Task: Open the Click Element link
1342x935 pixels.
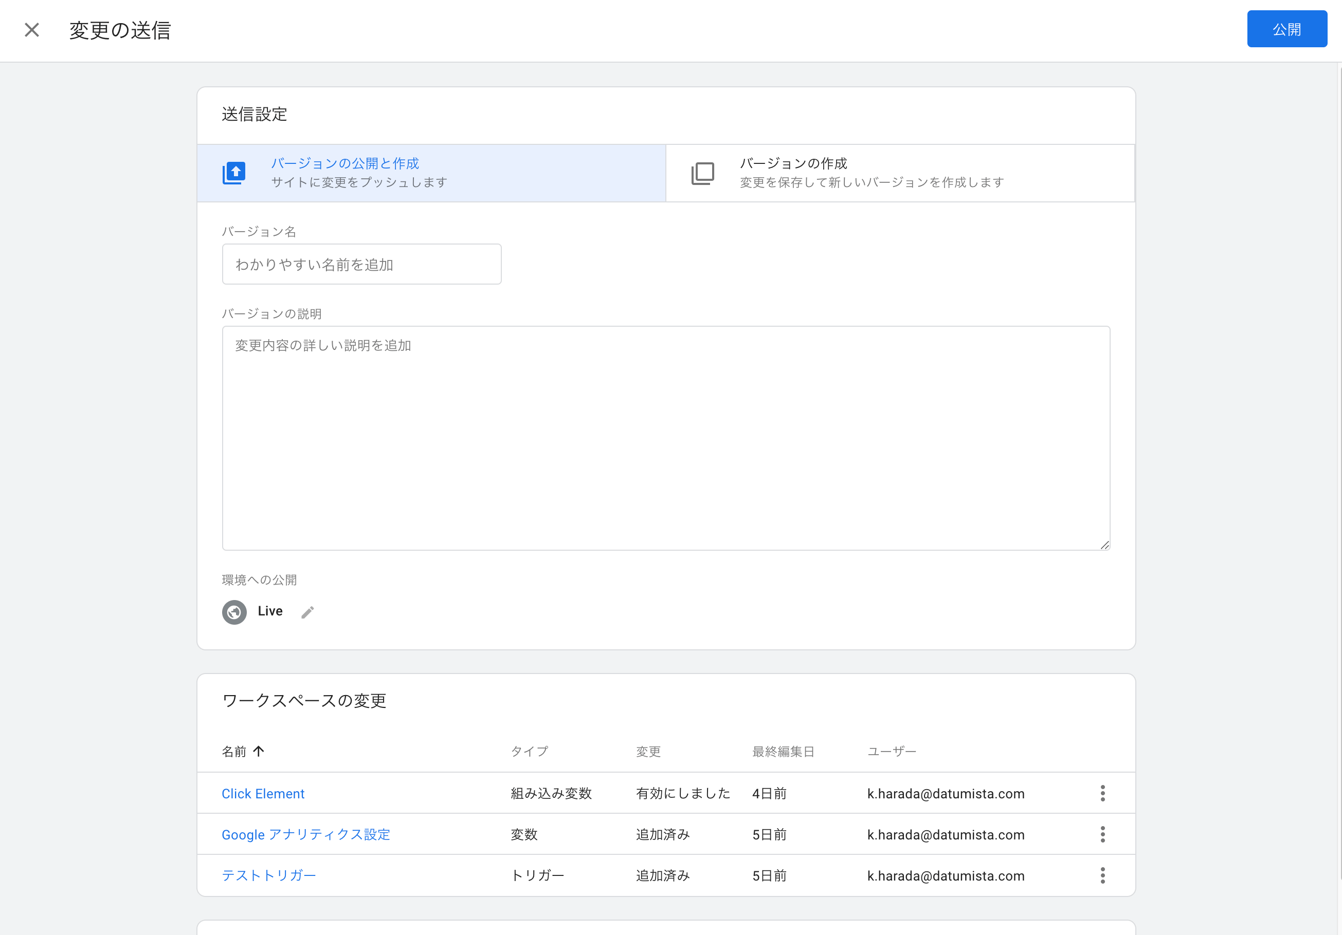Action: tap(263, 794)
